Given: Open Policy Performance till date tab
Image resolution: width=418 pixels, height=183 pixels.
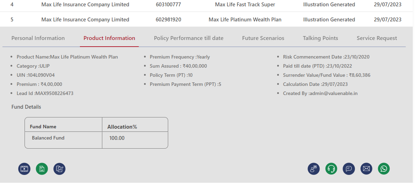Looking at the screenshot, I should tap(189, 38).
